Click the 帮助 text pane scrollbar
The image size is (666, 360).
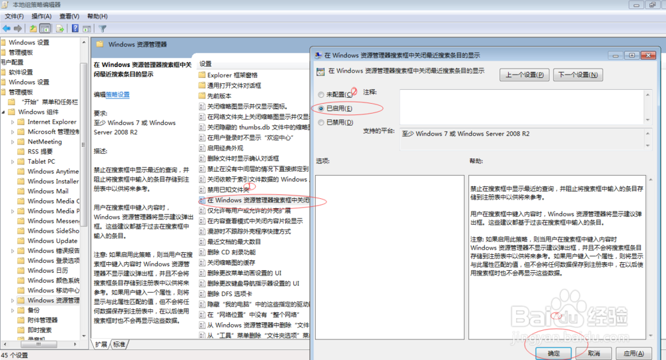click(650, 258)
